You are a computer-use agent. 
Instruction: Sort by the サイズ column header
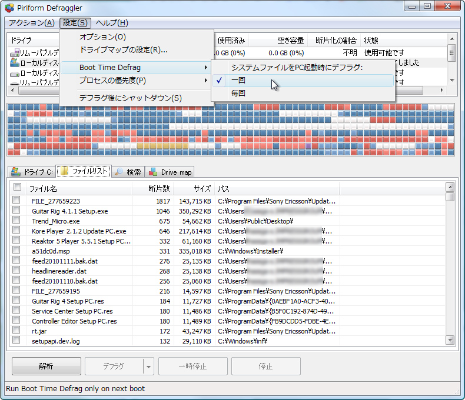tap(194, 189)
